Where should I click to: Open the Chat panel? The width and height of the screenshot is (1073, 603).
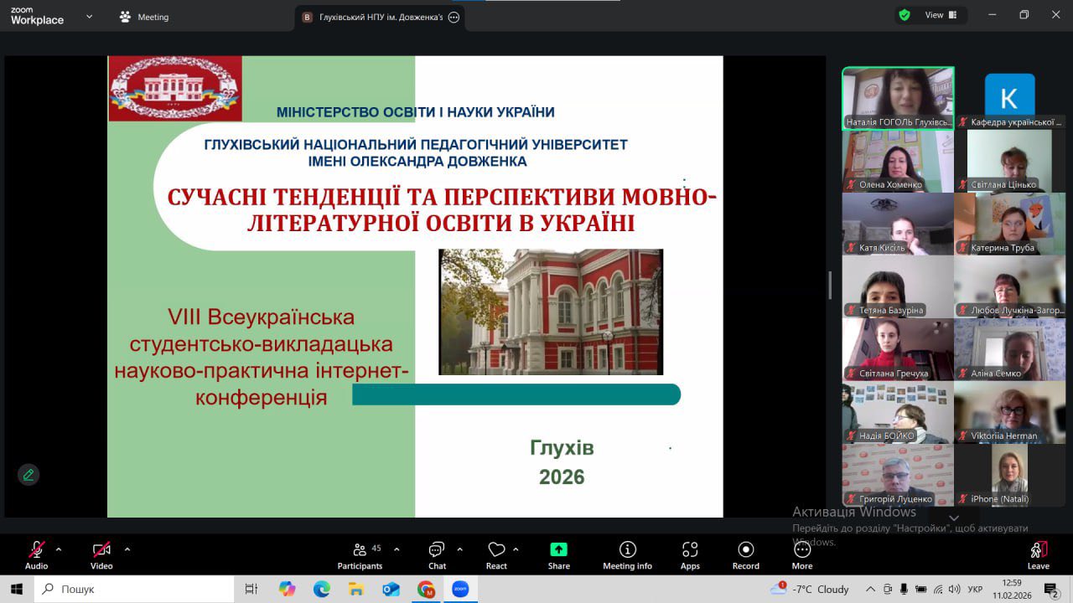(x=437, y=554)
